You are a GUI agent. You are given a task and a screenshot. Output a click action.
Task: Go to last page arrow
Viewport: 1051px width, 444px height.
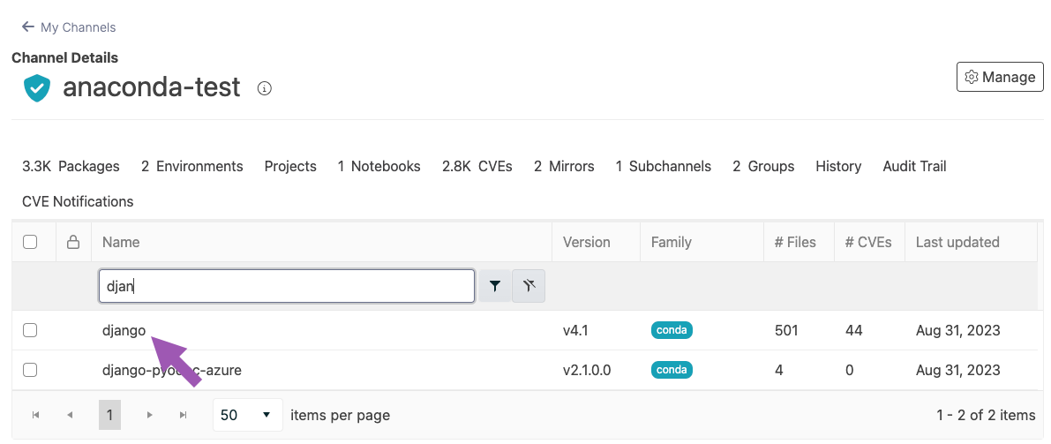click(x=183, y=415)
